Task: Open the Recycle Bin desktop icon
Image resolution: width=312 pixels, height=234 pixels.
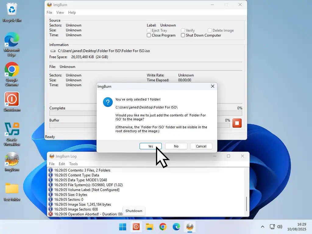Action: pos(12,12)
